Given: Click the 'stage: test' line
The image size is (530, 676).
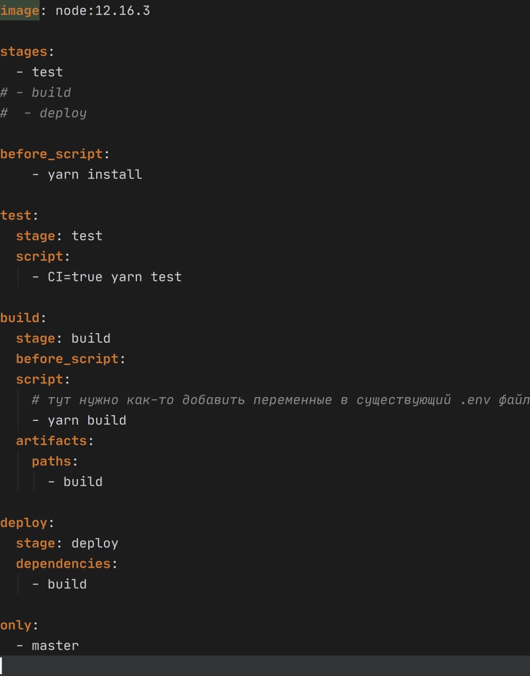Looking at the screenshot, I should [59, 236].
